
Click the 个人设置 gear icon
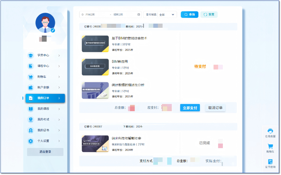click(30, 141)
